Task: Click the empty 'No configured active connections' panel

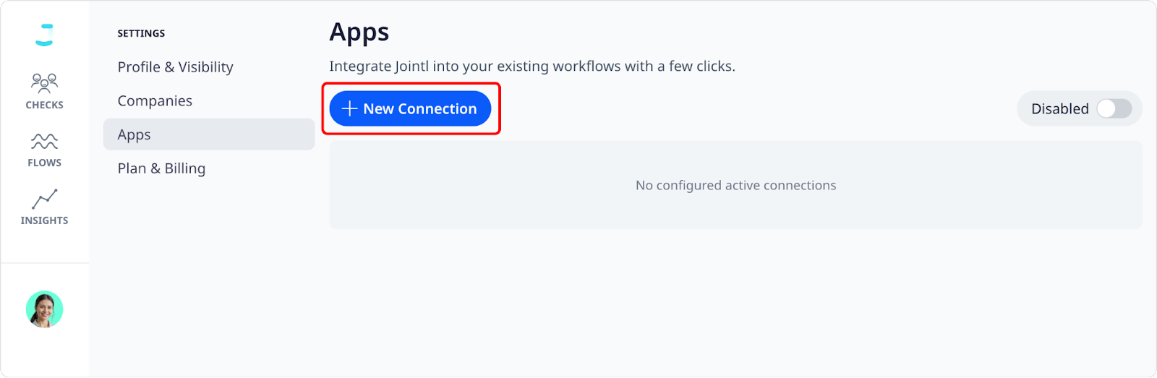Action: pos(735,185)
